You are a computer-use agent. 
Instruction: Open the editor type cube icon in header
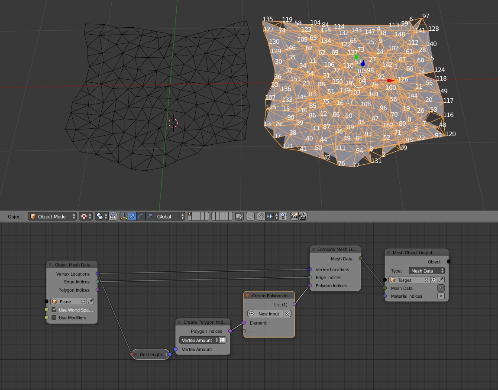point(33,217)
